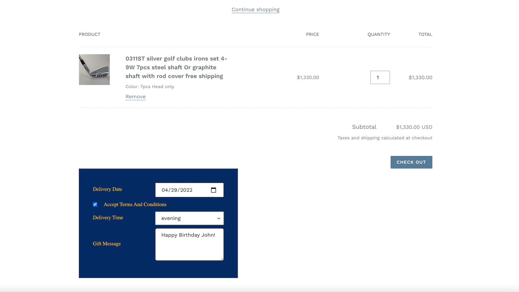This screenshot has height=292, width=519.
Task: Select the quantity input field
Action: click(x=380, y=77)
